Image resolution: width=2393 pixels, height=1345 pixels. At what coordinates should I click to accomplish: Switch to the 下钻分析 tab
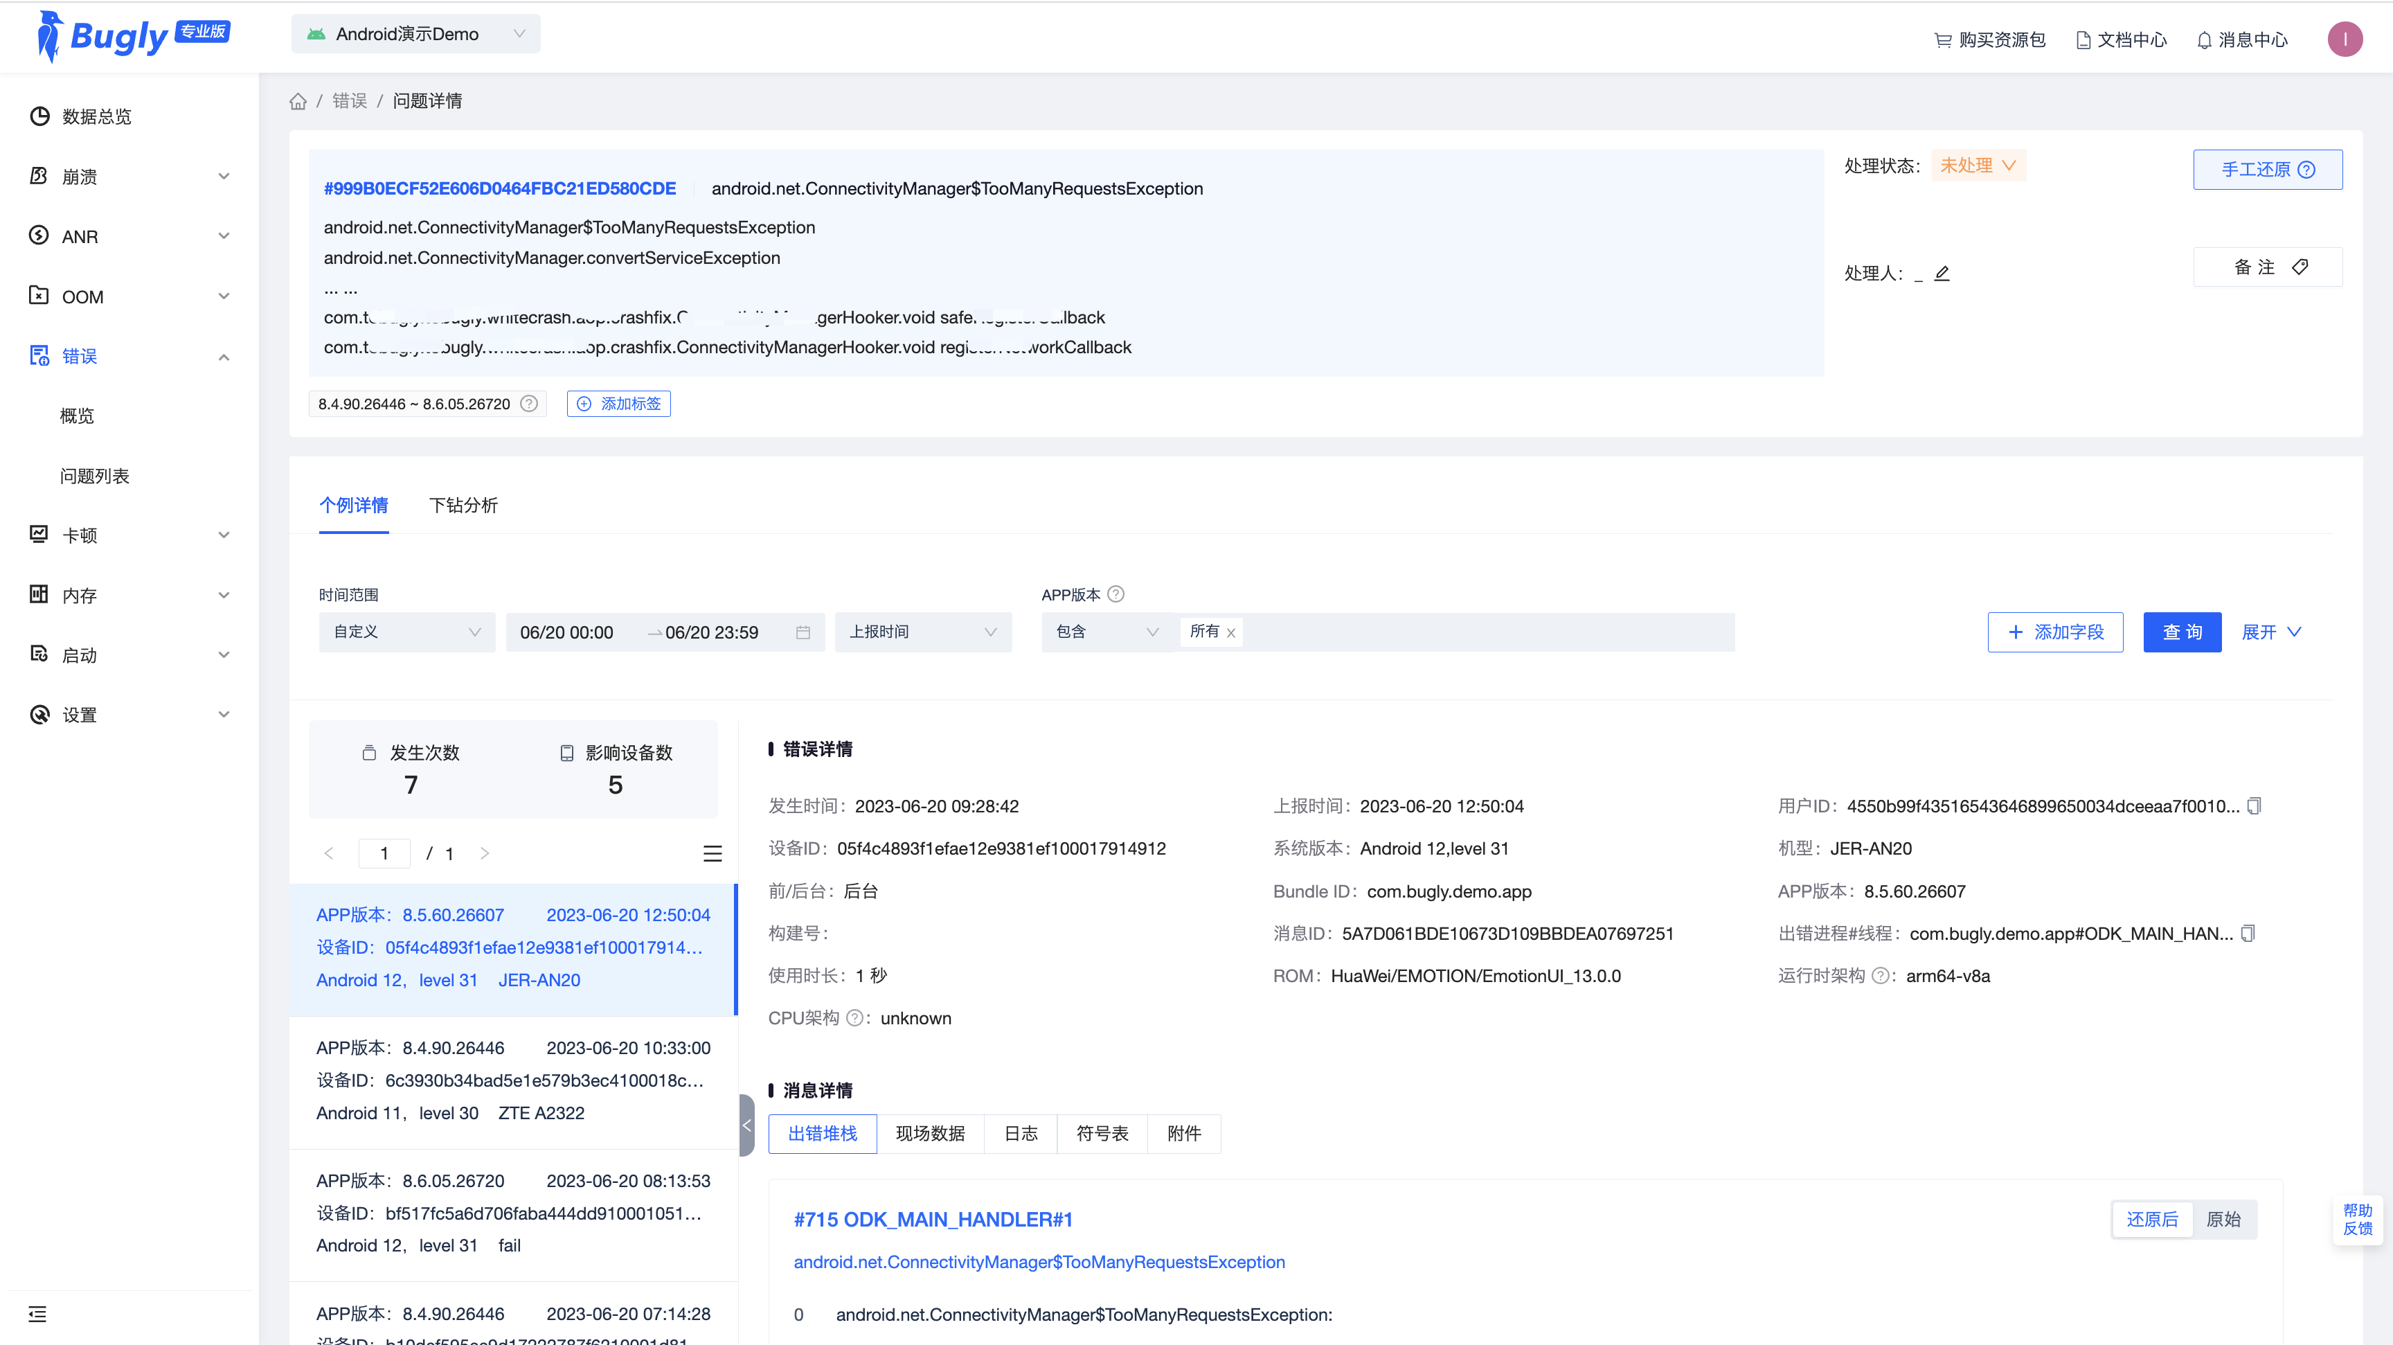pyautogui.click(x=463, y=506)
